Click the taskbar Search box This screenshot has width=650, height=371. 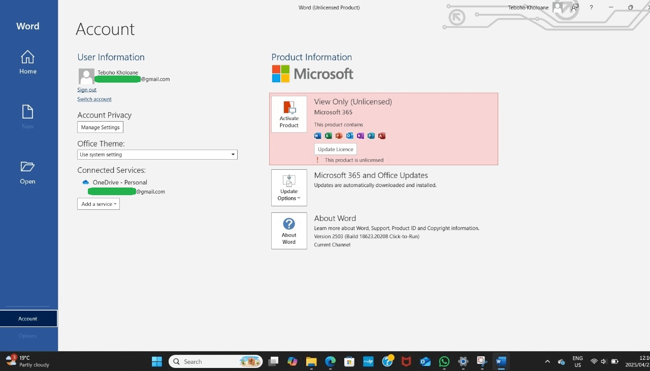[x=216, y=361]
